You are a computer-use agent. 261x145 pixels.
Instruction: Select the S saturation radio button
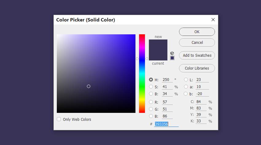click(151, 87)
